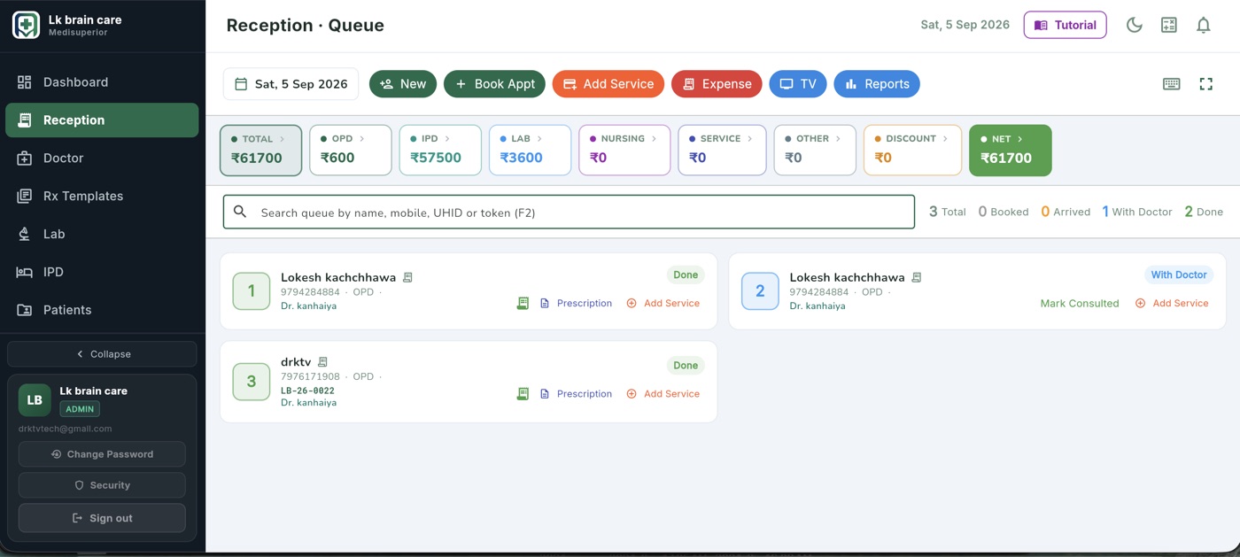Viewport: 1240px width, 557px height.
Task: Open Reports button
Action: pos(877,84)
